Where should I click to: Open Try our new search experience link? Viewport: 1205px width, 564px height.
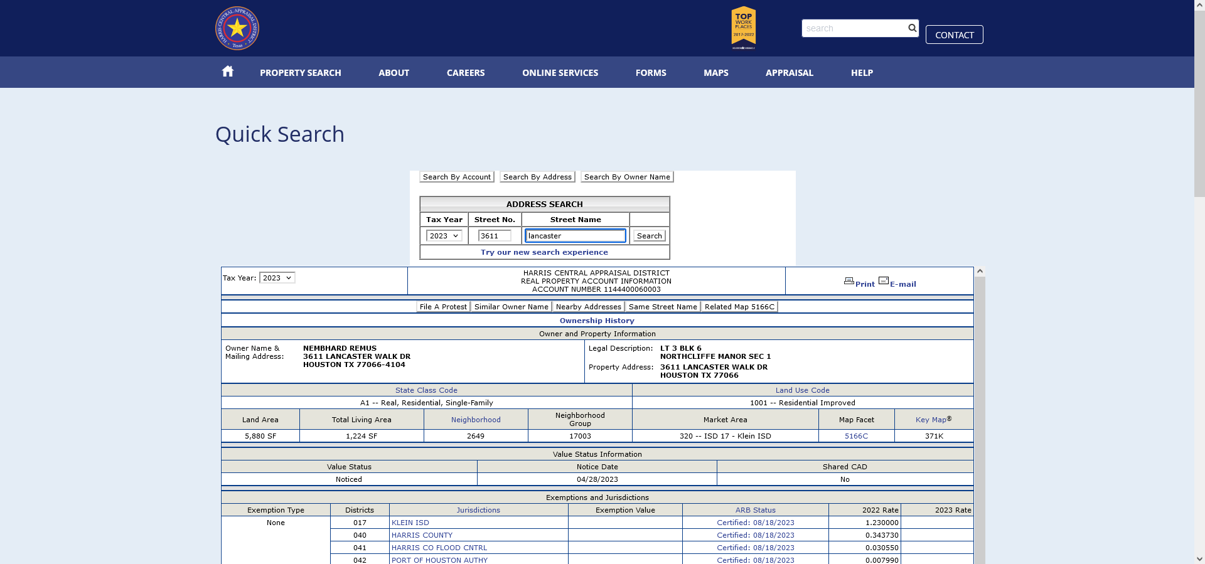pos(544,252)
